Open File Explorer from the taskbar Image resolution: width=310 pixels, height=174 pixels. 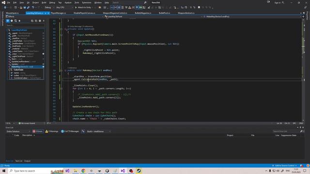76,171
